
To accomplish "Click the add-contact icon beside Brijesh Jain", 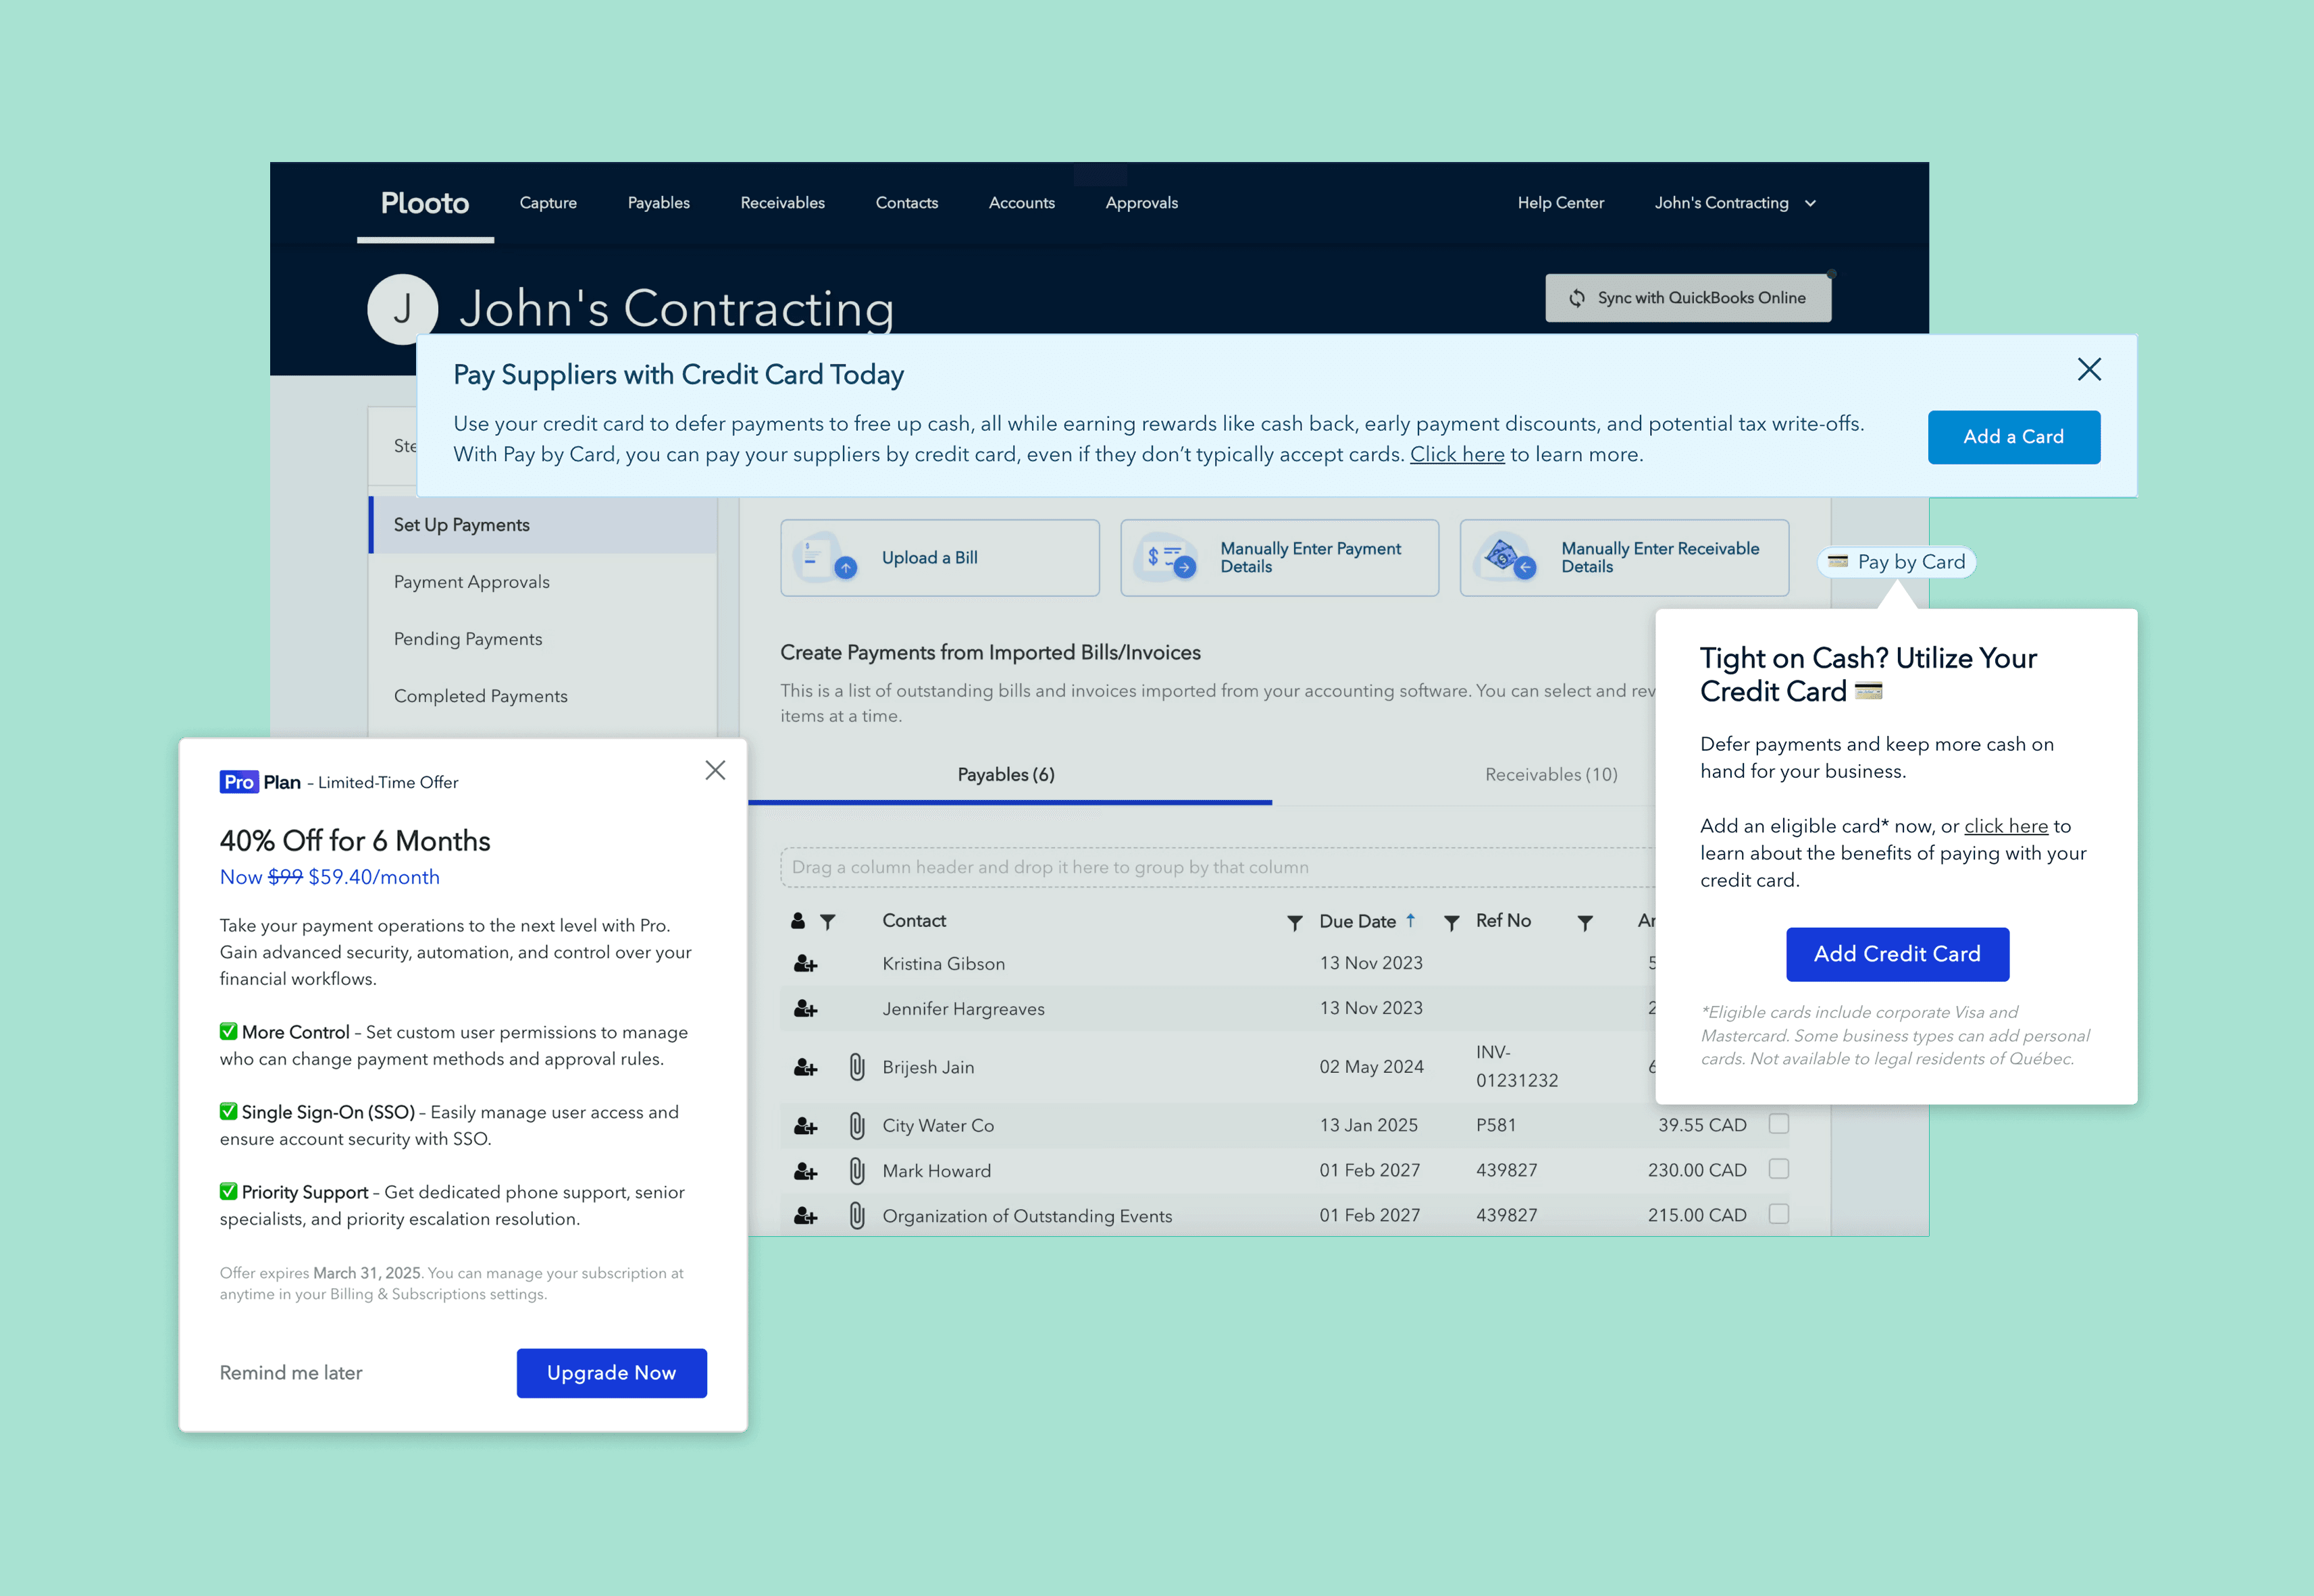I will 805,1067.
